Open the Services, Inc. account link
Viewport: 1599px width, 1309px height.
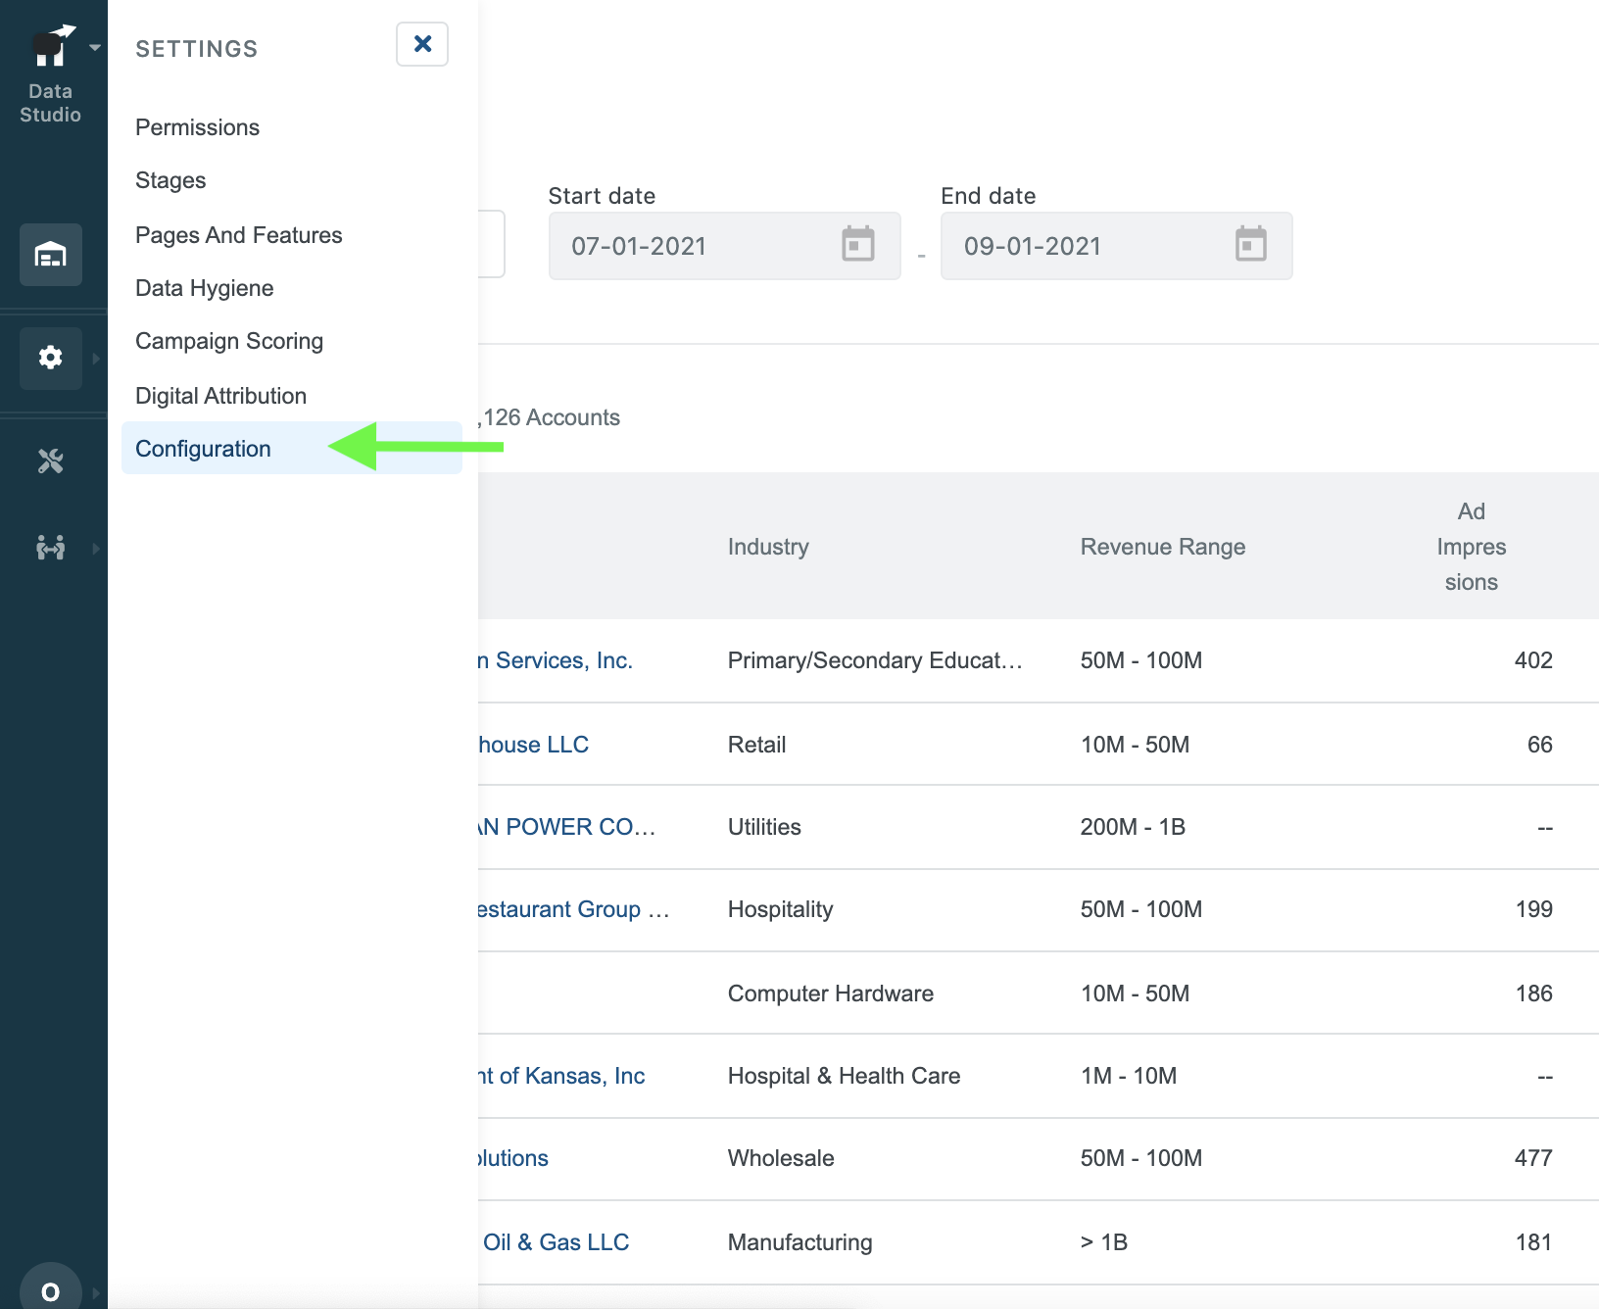(556, 660)
